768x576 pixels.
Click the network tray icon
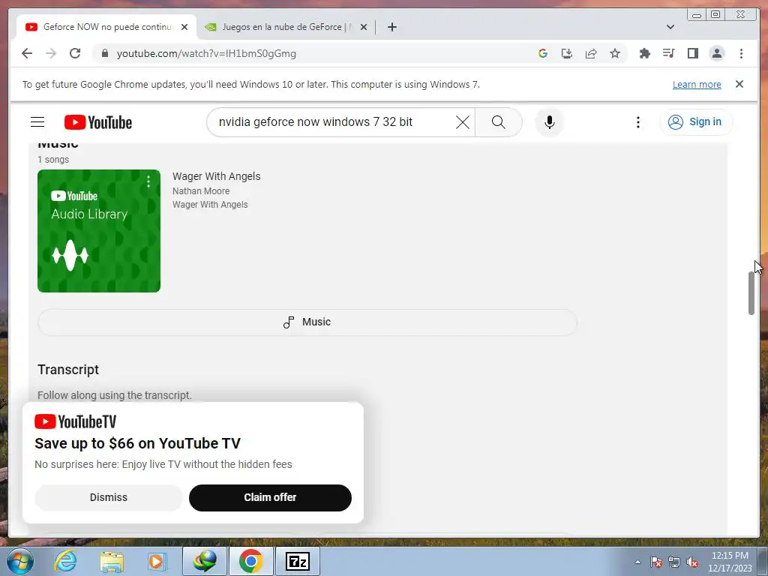tap(674, 562)
